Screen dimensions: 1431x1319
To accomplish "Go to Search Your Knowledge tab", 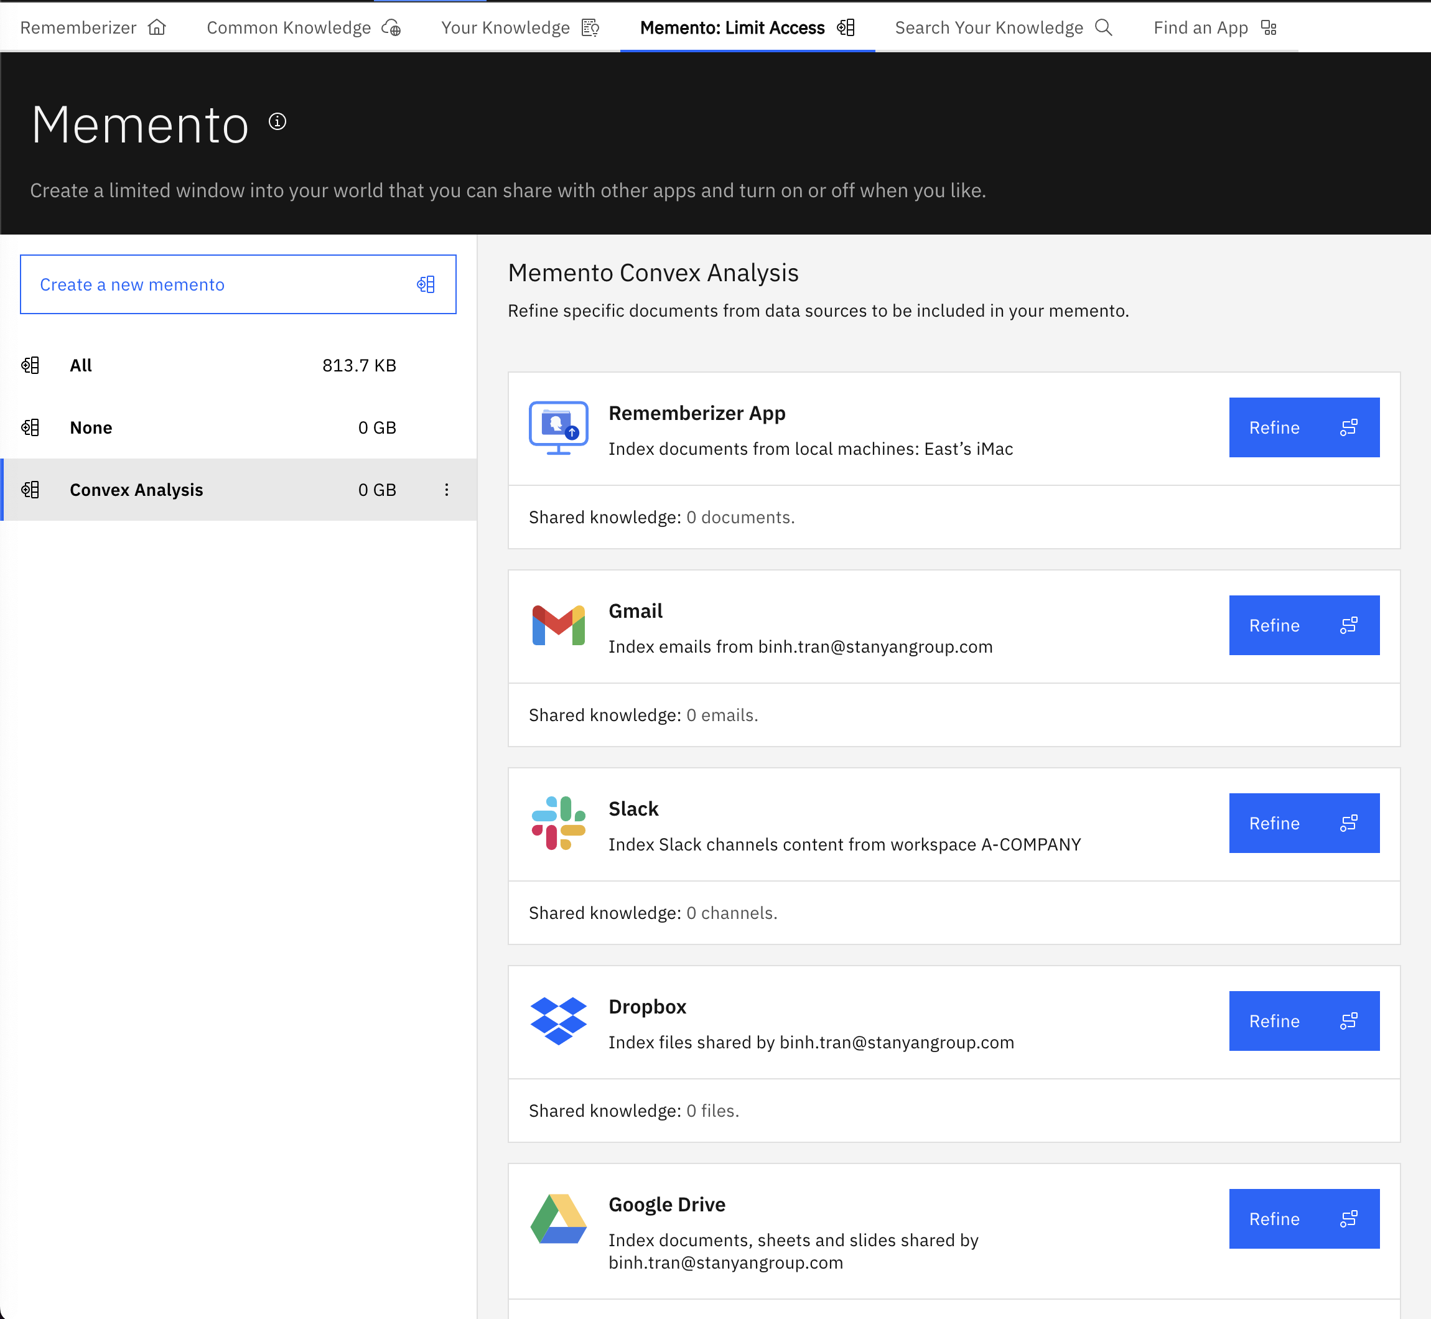I will [1003, 28].
